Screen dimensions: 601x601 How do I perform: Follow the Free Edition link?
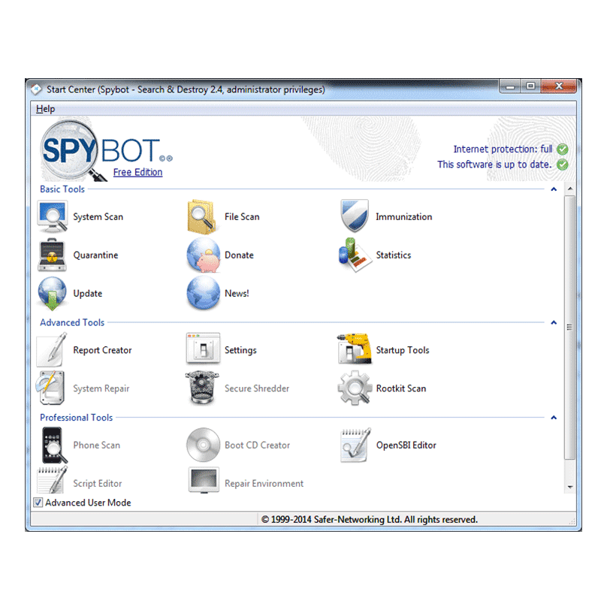click(x=137, y=172)
